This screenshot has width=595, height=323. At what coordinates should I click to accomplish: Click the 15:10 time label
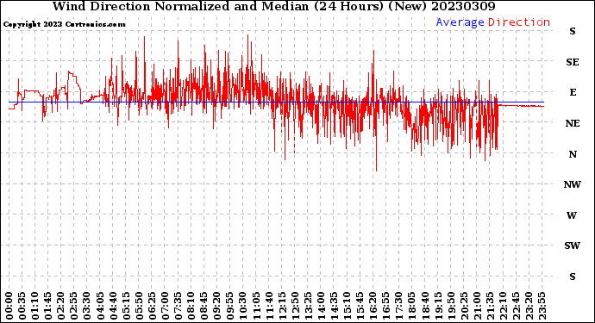pyautogui.click(x=347, y=307)
